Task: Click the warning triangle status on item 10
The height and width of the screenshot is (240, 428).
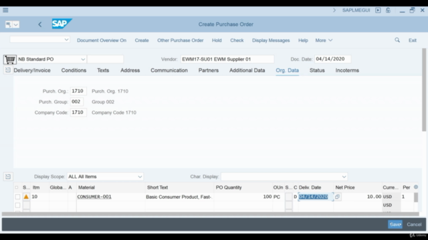Action: (26, 197)
